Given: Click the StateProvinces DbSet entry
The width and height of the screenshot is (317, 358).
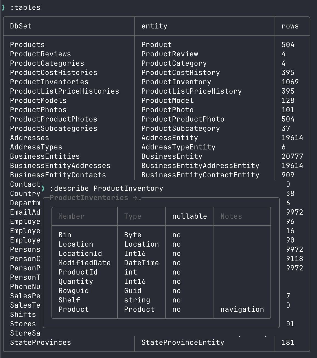Looking at the screenshot, I should pyautogui.click(x=41, y=342).
